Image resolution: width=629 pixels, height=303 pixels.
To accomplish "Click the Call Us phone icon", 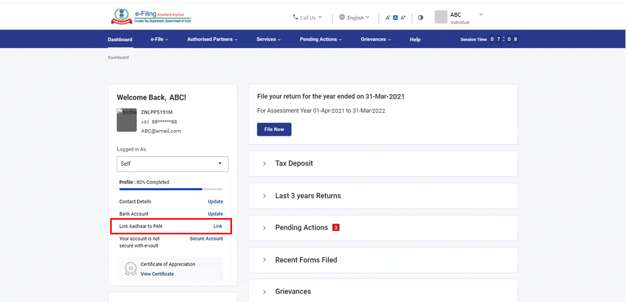I will point(295,17).
